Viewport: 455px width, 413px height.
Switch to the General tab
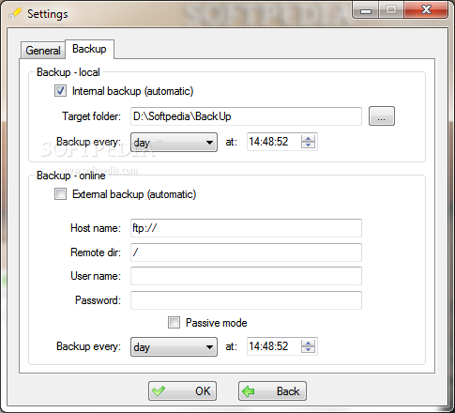43,51
